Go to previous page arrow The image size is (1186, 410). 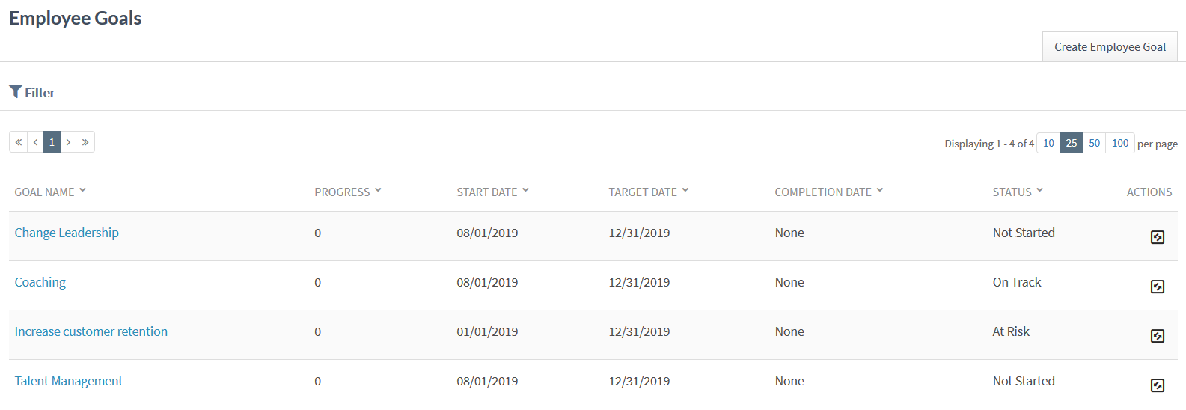tap(35, 142)
